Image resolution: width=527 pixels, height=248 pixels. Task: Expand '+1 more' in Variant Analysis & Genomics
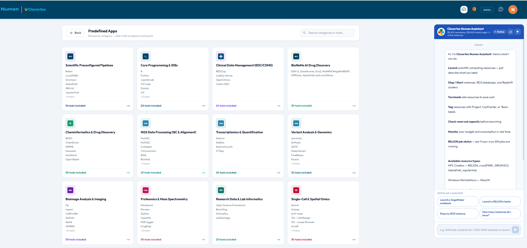tap(296, 164)
